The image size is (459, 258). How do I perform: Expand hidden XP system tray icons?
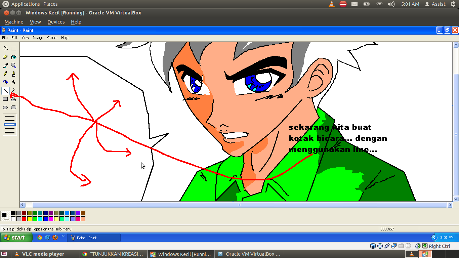pyautogui.click(x=433, y=238)
